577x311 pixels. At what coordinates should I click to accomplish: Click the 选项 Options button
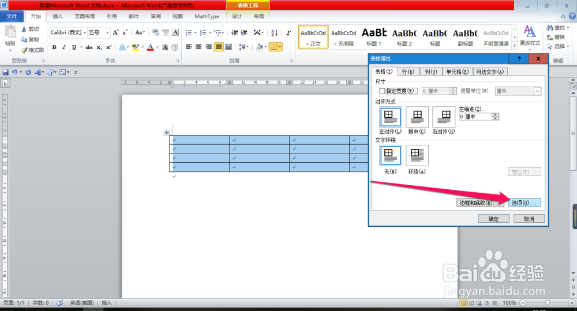pyautogui.click(x=524, y=203)
